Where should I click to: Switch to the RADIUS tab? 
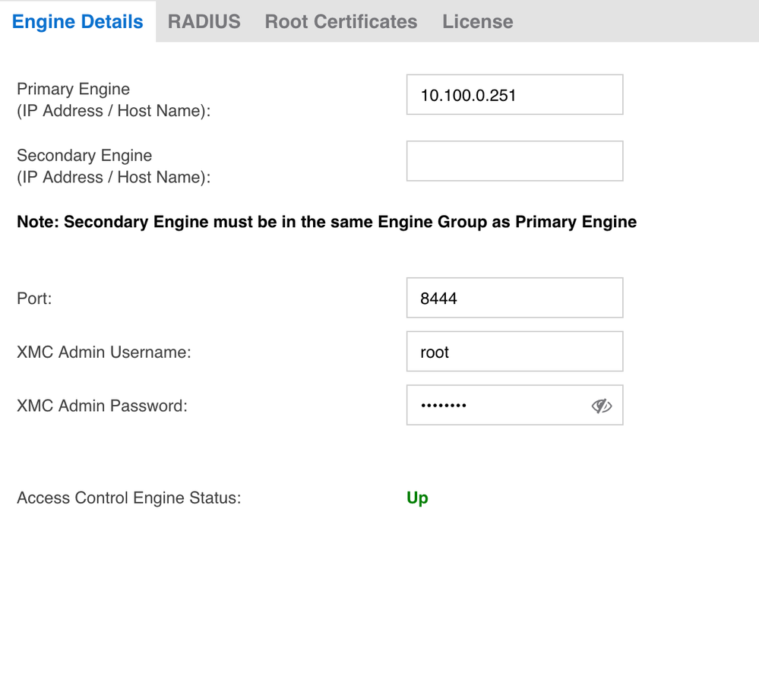pyautogui.click(x=204, y=21)
